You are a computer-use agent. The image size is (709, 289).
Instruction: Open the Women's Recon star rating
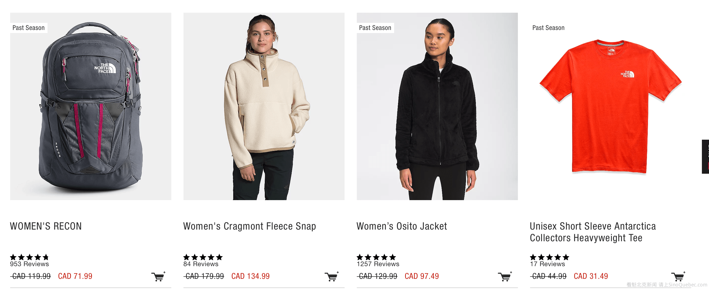click(x=29, y=257)
